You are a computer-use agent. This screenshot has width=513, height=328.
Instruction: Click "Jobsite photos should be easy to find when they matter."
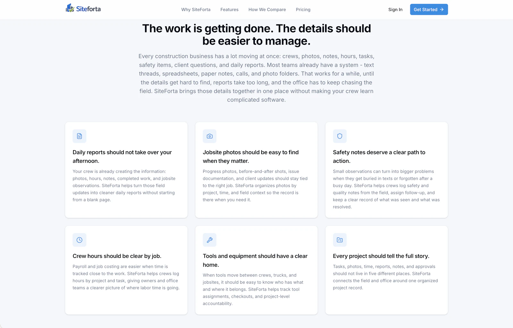(x=251, y=157)
